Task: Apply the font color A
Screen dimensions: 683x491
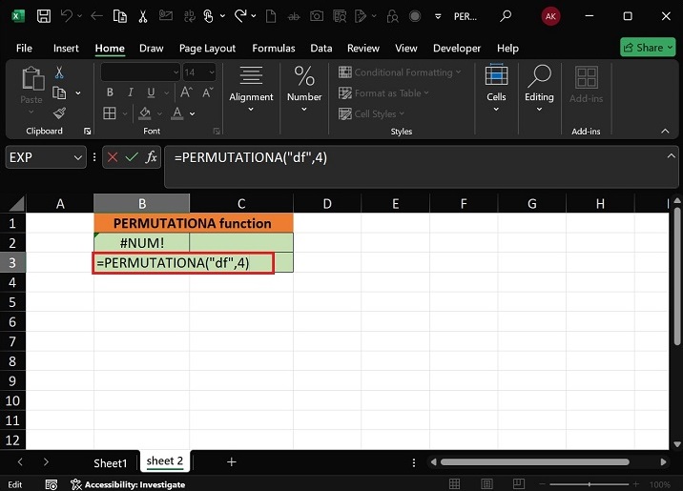Action: pos(176,113)
